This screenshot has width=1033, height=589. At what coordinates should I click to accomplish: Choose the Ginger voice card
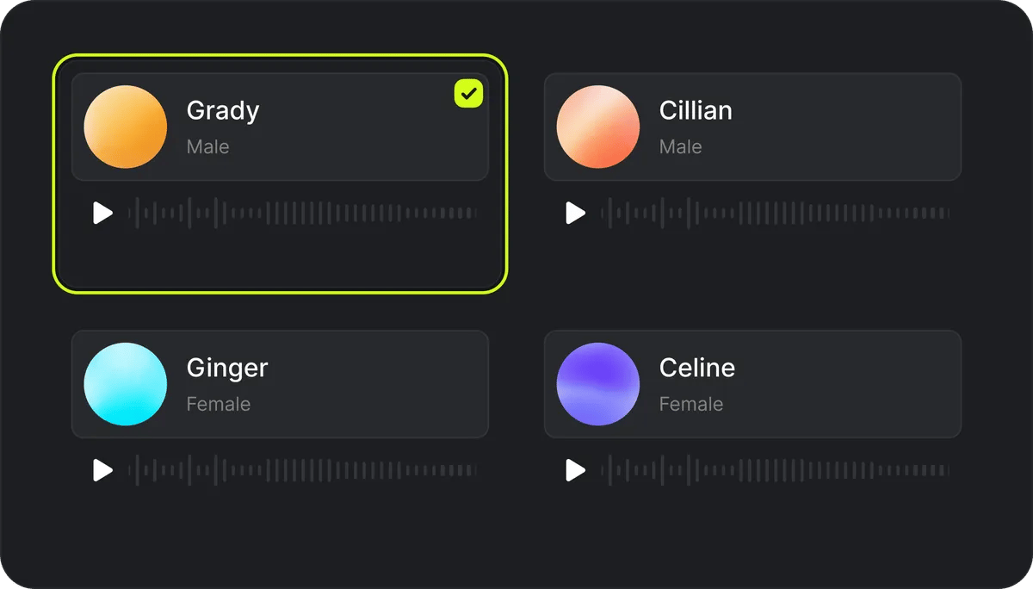(280, 384)
